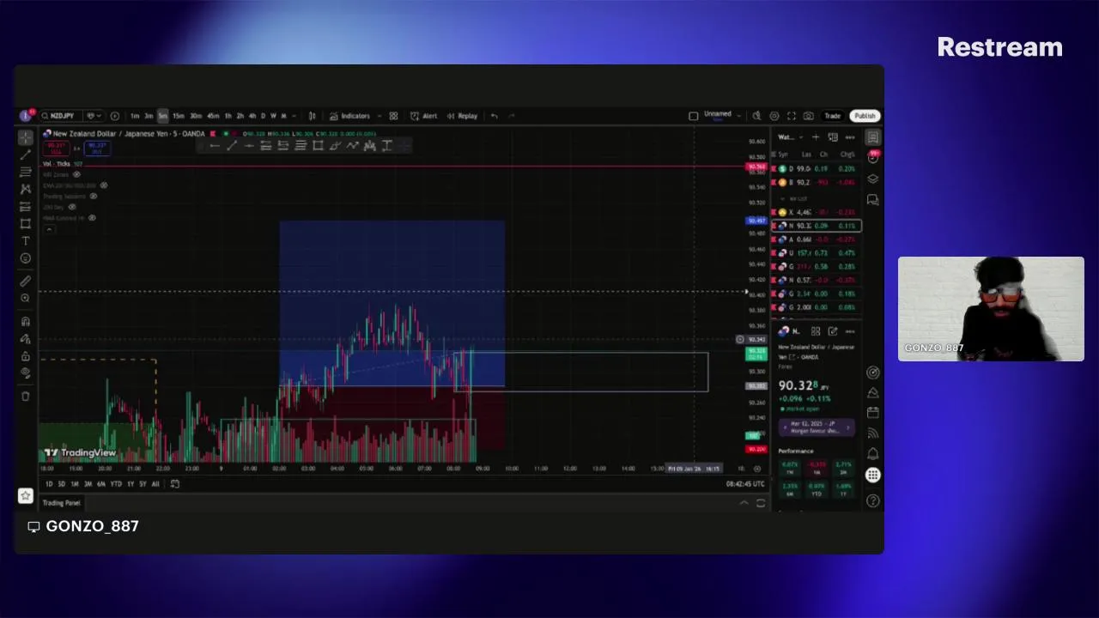This screenshot has height=618, width=1099.
Task: Set the date range to 1D
Action: pos(48,483)
